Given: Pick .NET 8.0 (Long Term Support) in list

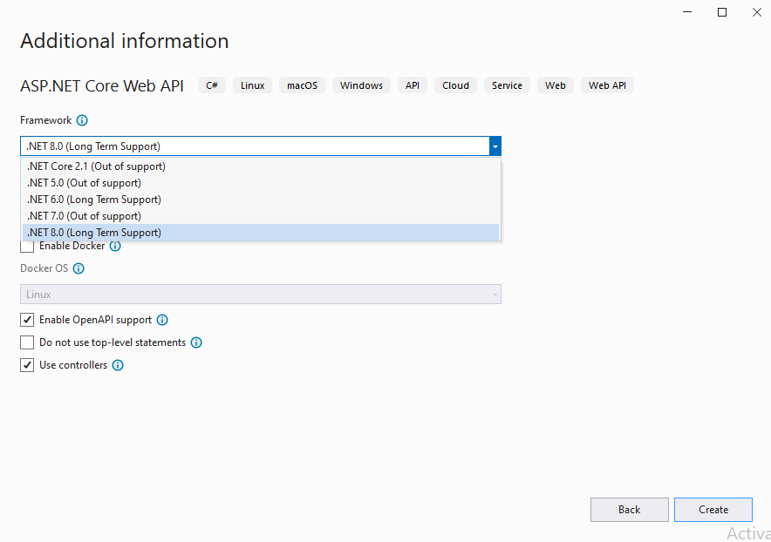Looking at the screenshot, I should coord(261,233).
